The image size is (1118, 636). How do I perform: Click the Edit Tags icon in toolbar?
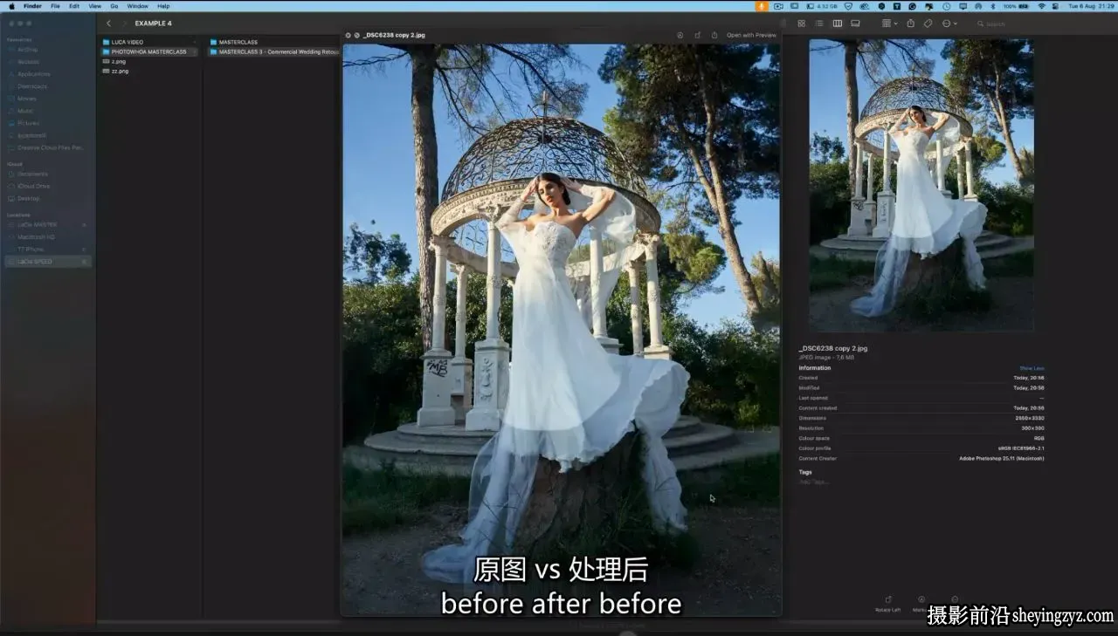(x=928, y=24)
